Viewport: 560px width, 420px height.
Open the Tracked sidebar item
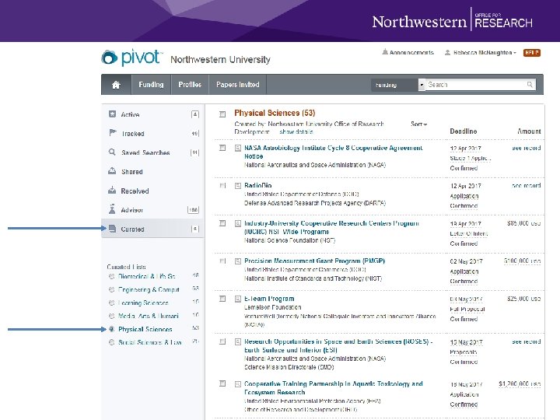[153, 133]
